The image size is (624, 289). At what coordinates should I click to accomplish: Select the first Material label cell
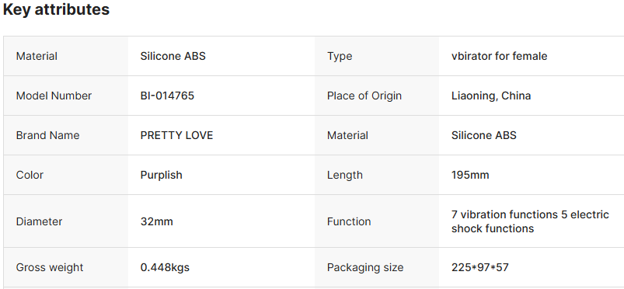click(x=66, y=56)
